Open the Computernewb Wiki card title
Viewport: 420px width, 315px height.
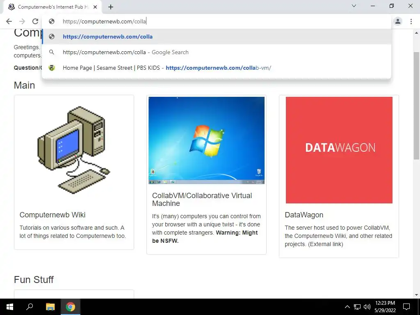pos(52,215)
